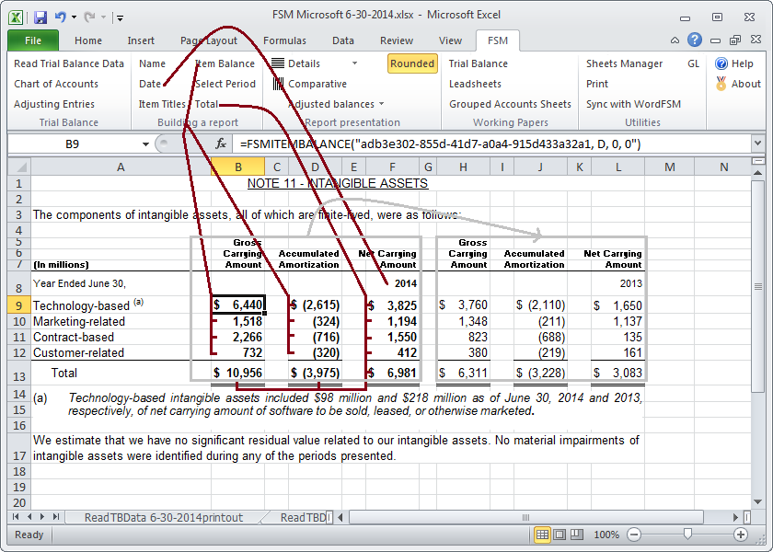Open the Insert tab

[x=141, y=40]
